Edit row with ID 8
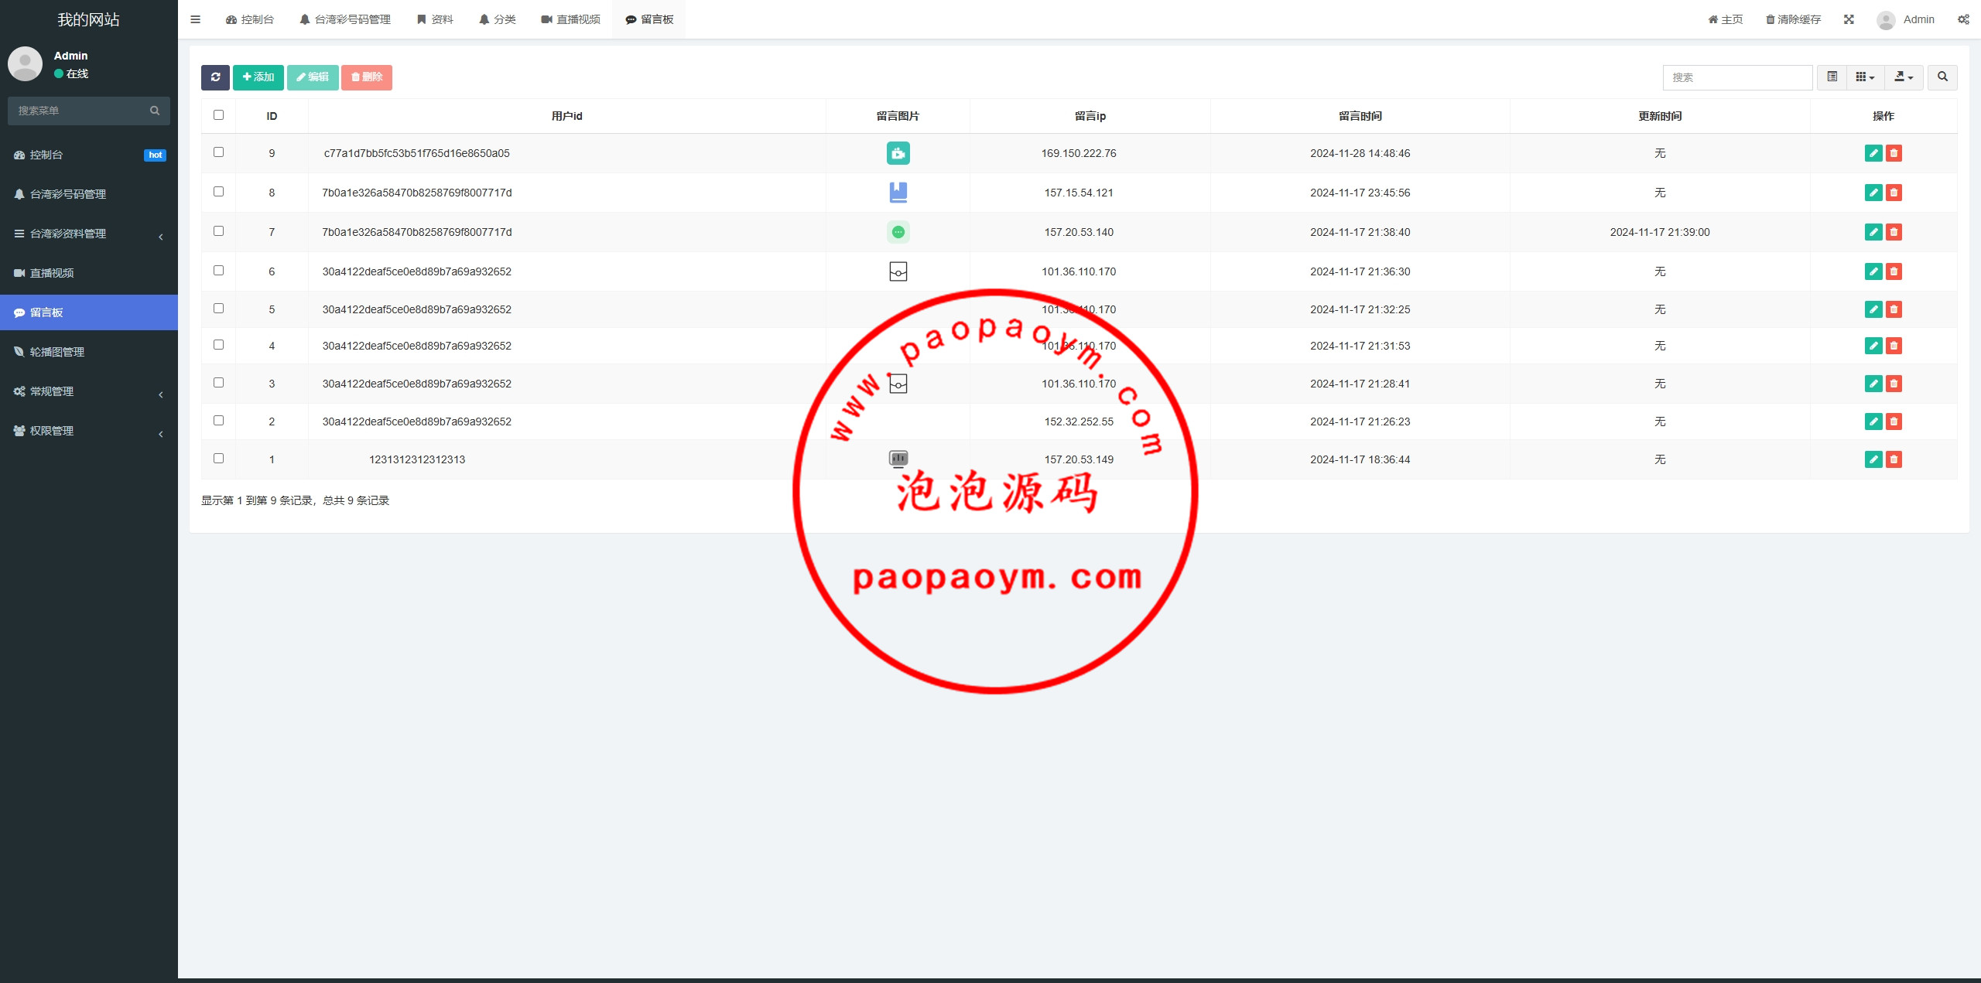Image resolution: width=1981 pixels, height=983 pixels. point(1873,193)
